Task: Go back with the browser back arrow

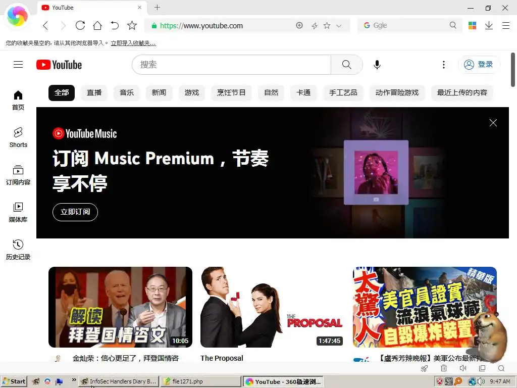Action: tap(45, 25)
